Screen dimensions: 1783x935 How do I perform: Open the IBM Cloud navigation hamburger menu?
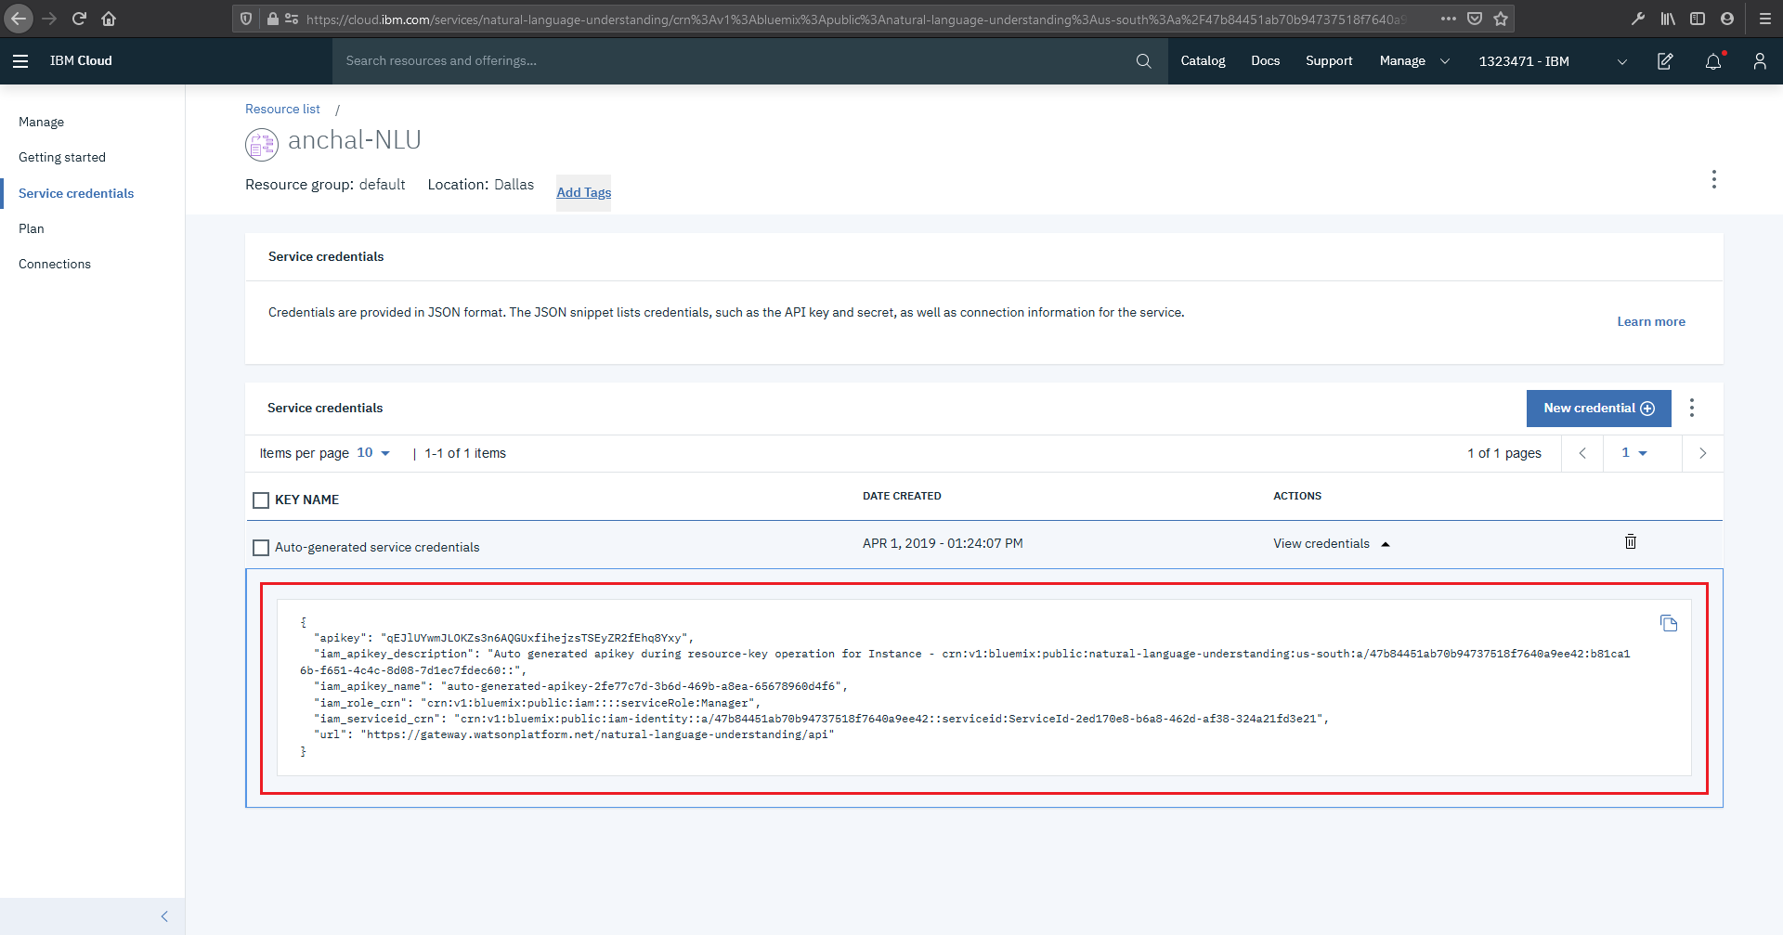tap(20, 61)
